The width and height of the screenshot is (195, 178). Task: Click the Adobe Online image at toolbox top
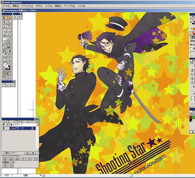coord(7,17)
